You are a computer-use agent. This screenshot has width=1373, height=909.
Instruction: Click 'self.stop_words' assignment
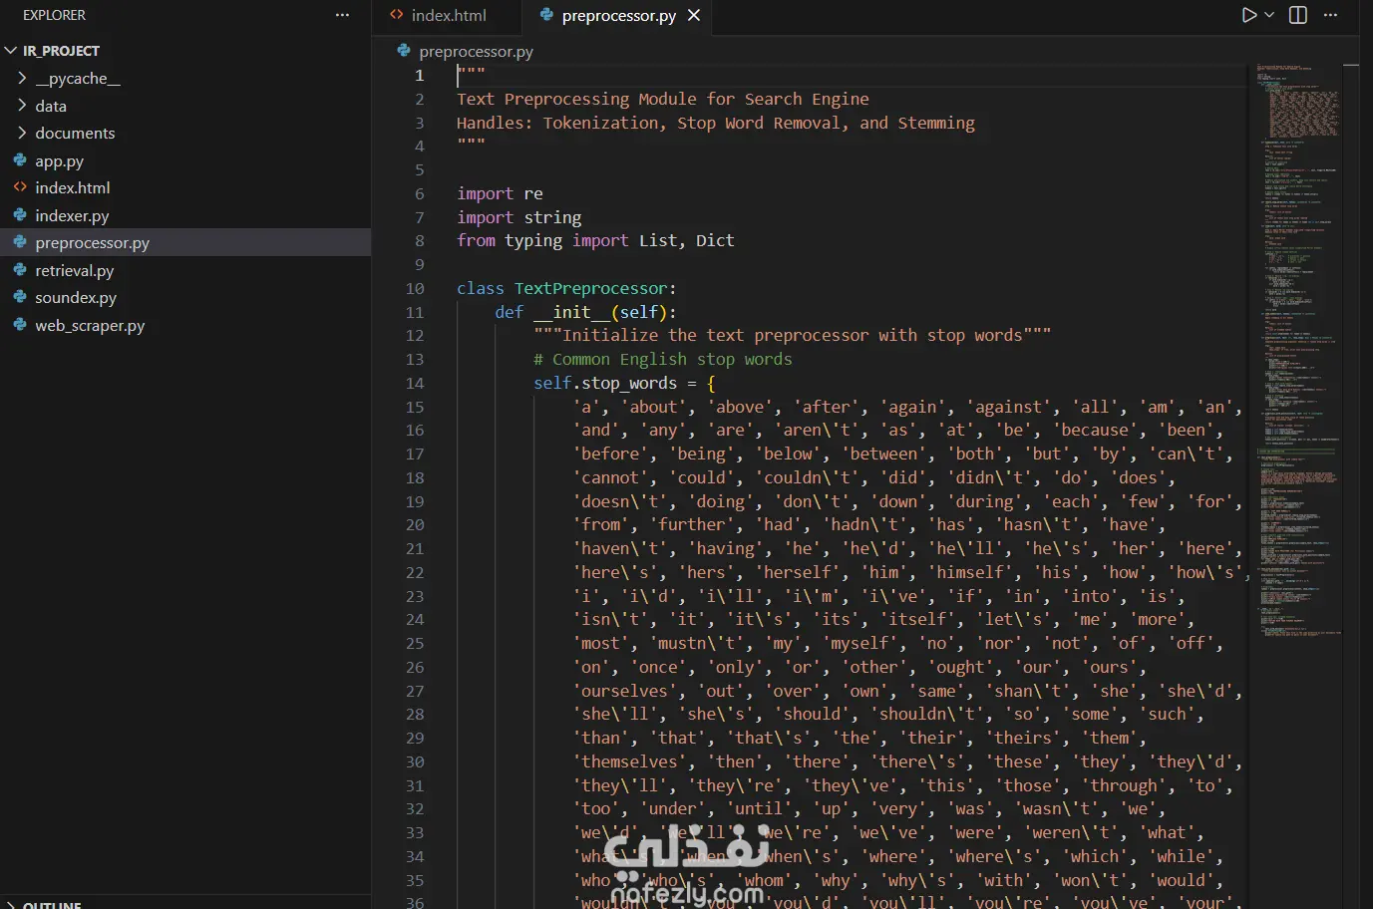[x=605, y=383]
